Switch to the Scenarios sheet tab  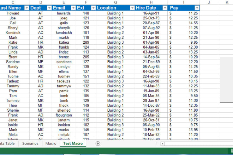click(30, 143)
